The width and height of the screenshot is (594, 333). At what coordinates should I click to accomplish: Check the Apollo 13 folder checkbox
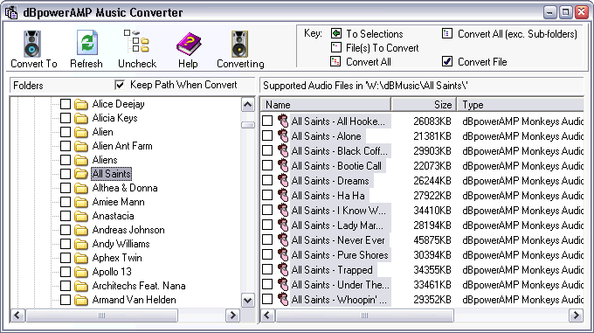coord(66,272)
